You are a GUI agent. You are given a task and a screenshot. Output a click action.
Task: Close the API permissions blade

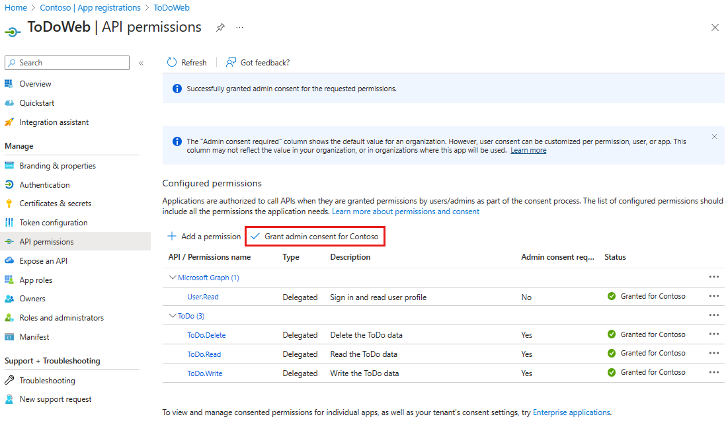point(715,27)
